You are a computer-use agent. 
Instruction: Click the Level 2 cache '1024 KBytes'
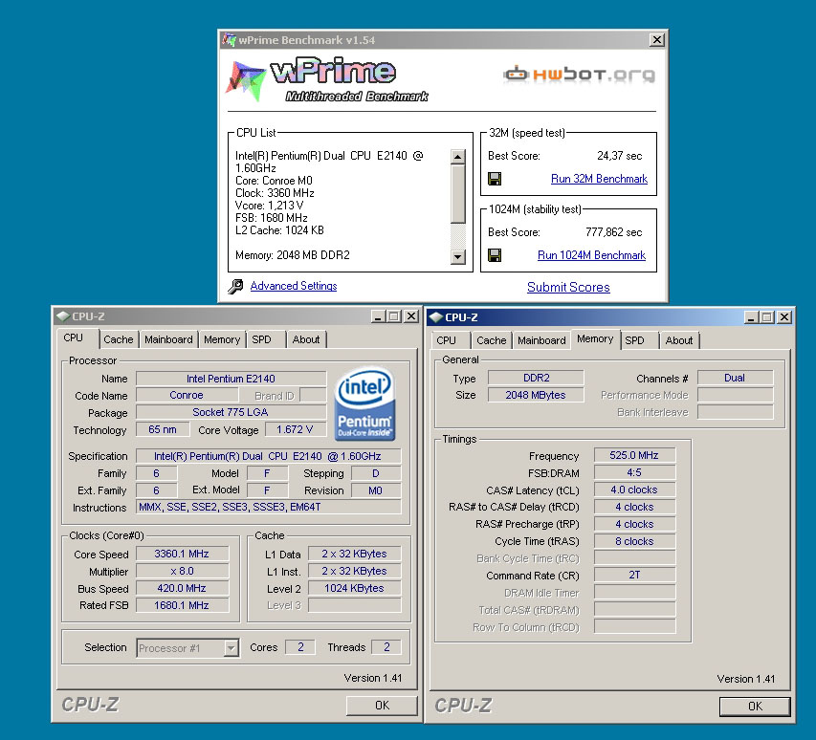354,588
